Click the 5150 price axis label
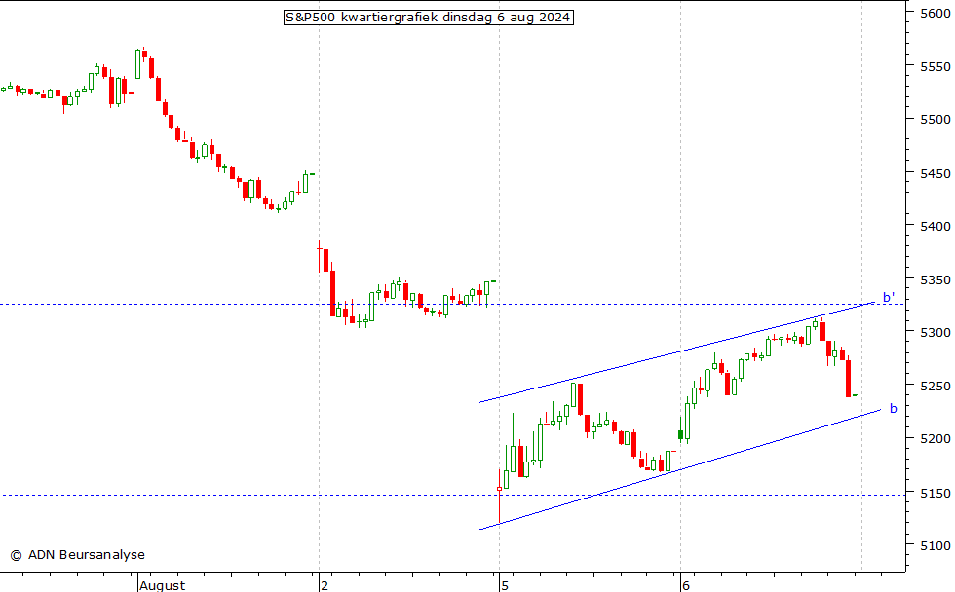Screen dimensions: 955x592 coord(936,493)
